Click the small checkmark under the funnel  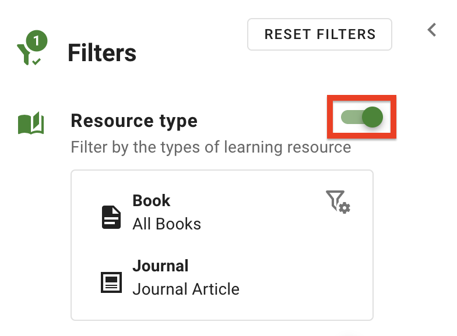(37, 61)
